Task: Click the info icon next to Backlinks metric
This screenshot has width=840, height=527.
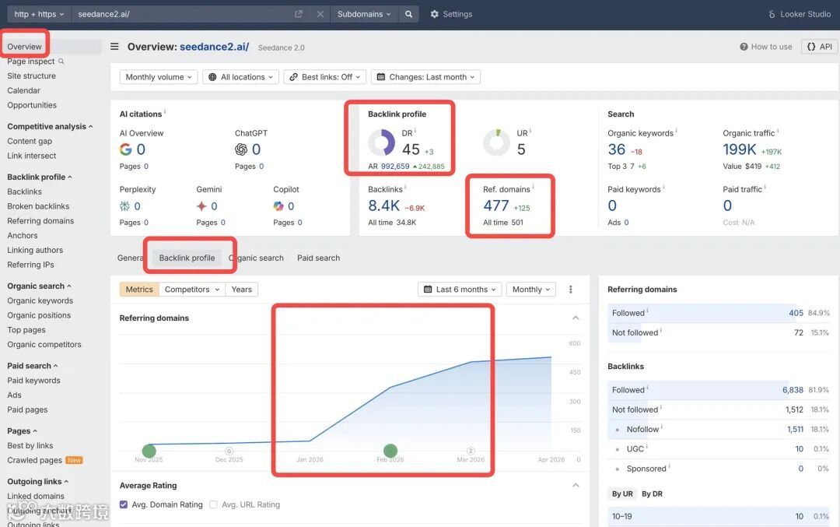Action: 405,187
